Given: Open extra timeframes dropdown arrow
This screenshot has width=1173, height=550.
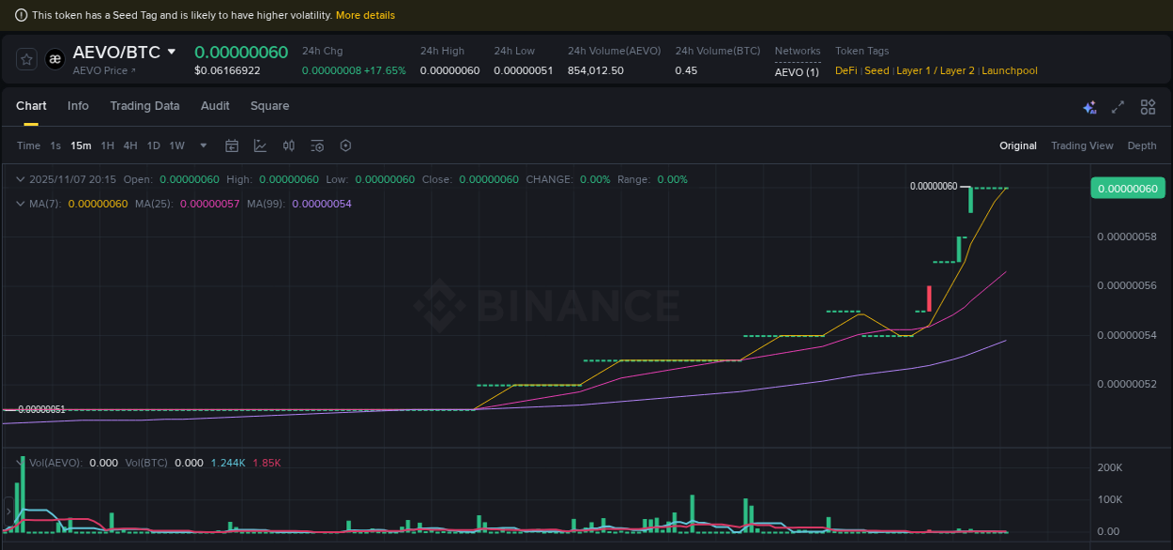Looking at the screenshot, I should [203, 145].
